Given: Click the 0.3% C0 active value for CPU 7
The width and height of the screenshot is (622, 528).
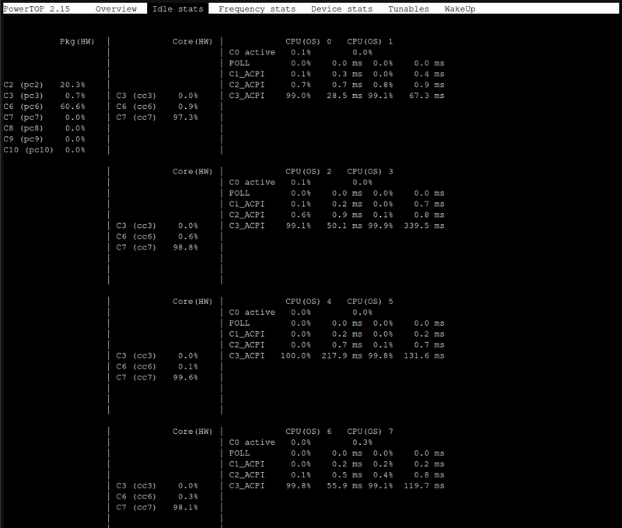Looking at the screenshot, I should (x=362, y=442).
